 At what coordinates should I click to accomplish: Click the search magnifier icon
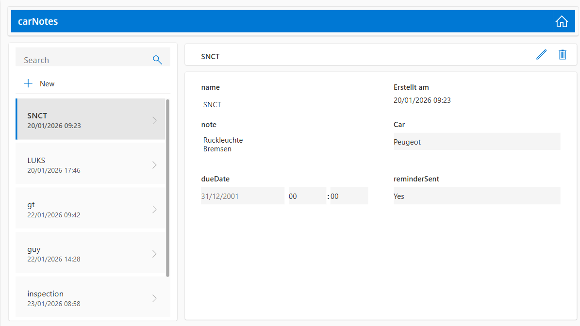coord(157,60)
